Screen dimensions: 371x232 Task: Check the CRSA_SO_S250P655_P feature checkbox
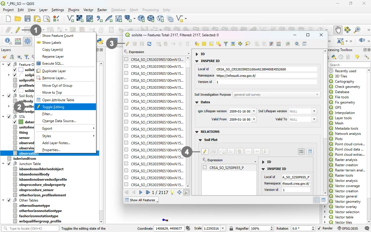pyautogui.click(x=205, y=168)
